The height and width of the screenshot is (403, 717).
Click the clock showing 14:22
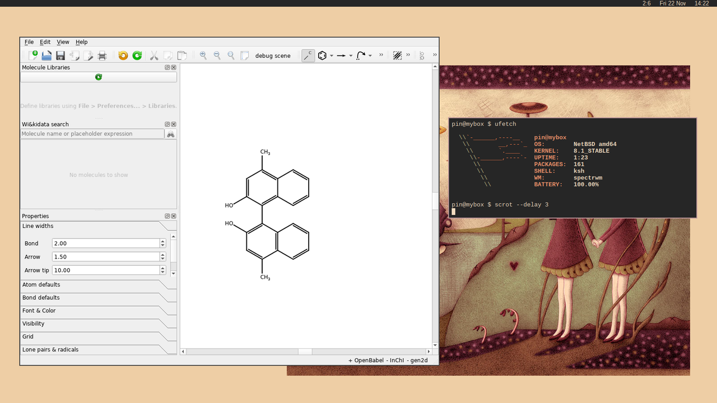pos(701,3)
